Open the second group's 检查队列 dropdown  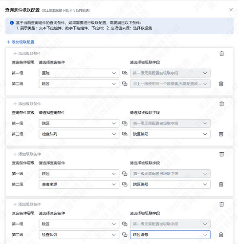tap(79, 134)
